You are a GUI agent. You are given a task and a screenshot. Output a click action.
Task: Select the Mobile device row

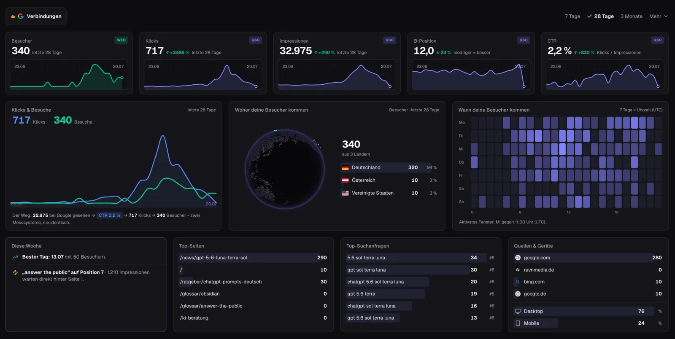pyautogui.click(x=588, y=323)
